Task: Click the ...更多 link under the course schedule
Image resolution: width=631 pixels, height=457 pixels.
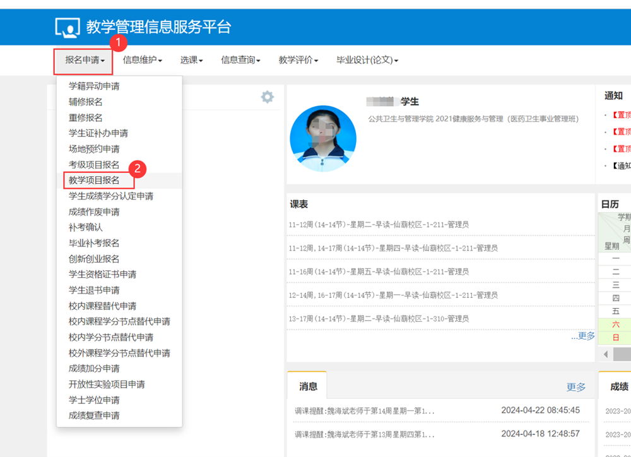Action: pos(582,336)
